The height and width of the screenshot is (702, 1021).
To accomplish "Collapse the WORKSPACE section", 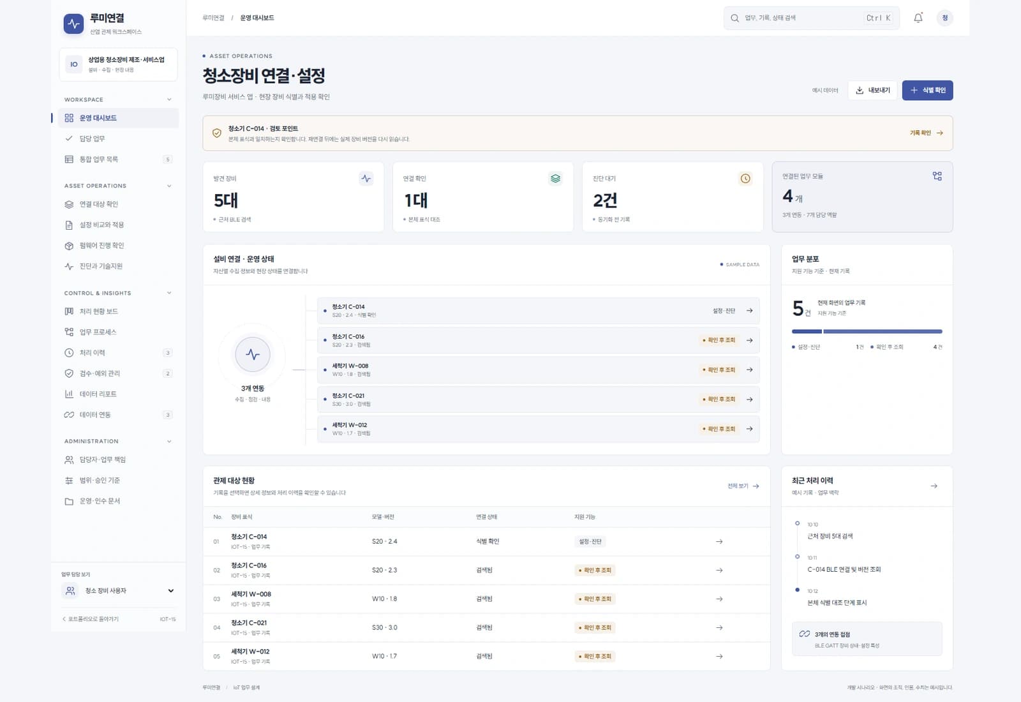I will (169, 100).
